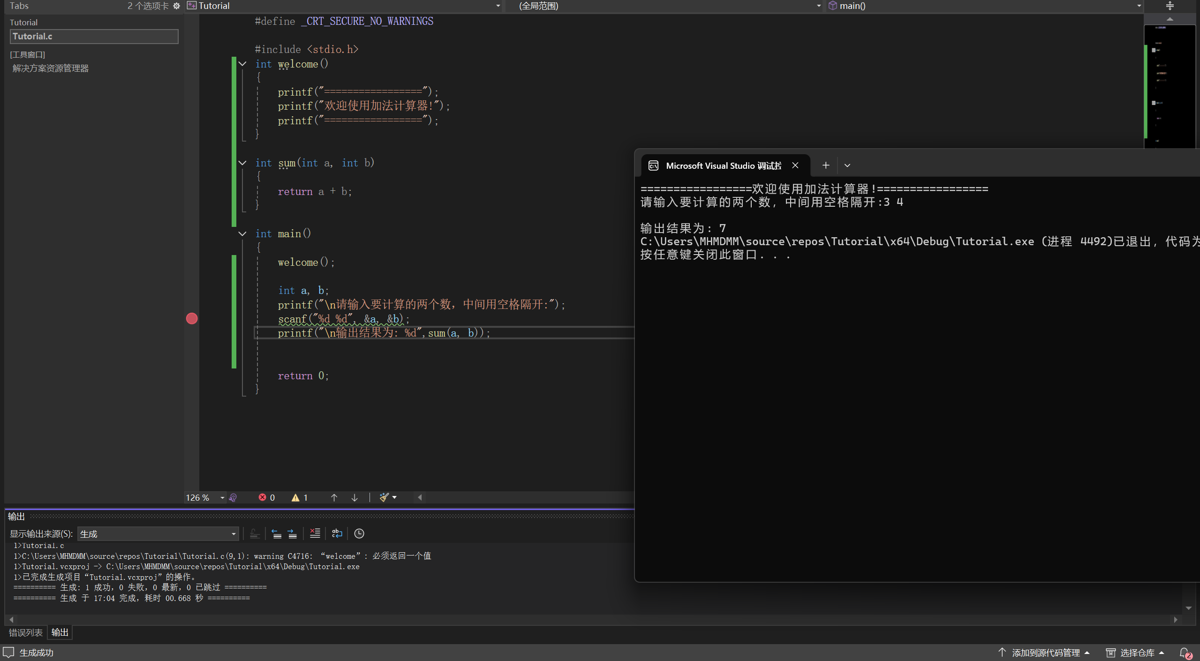Open the Tabs settings gear
Viewport: 1200px width, 661px height.
point(176,6)
